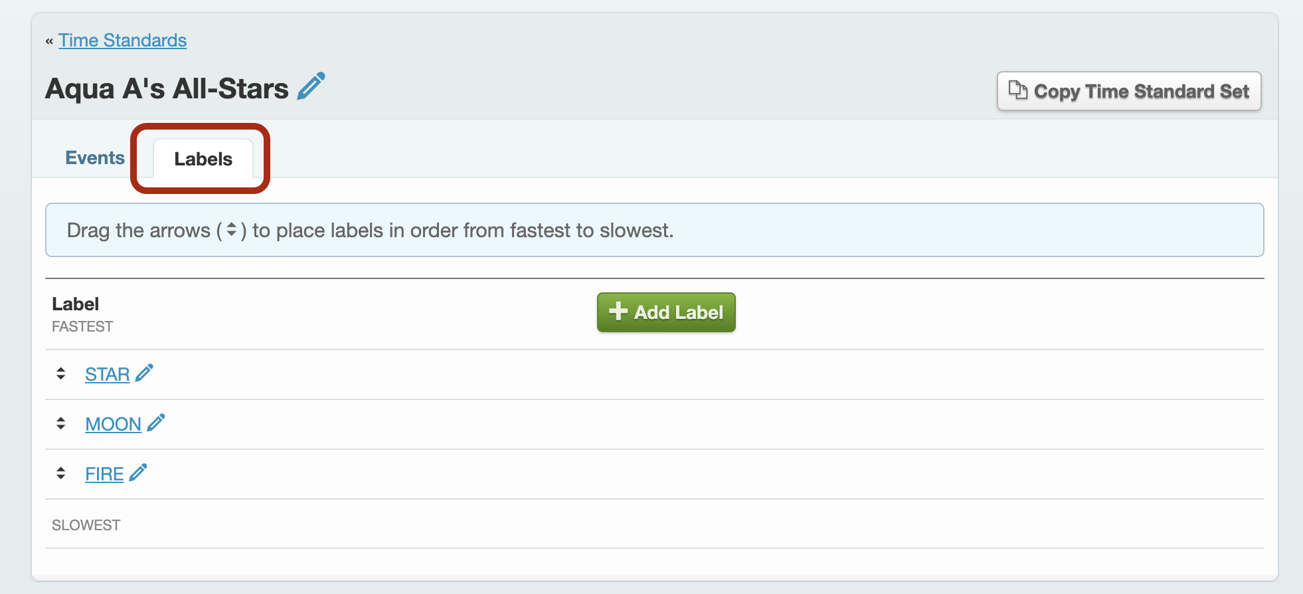Grab the reorder arrows handle for MOON
This screenshot has width=1303, height=594.
(x=61, y=423)
